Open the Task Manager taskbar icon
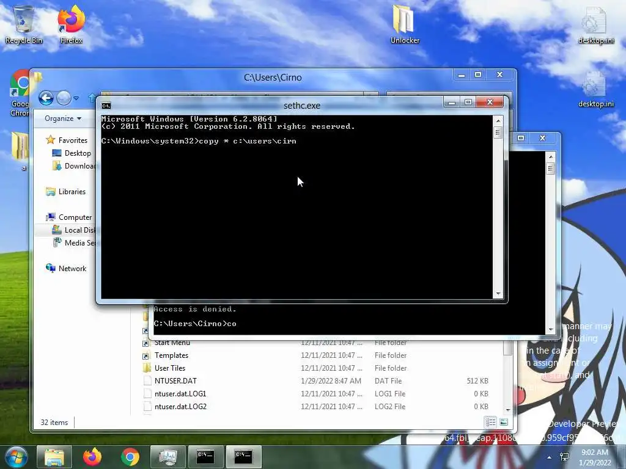This screenshot has height=469, width=626. coord(168,457)
